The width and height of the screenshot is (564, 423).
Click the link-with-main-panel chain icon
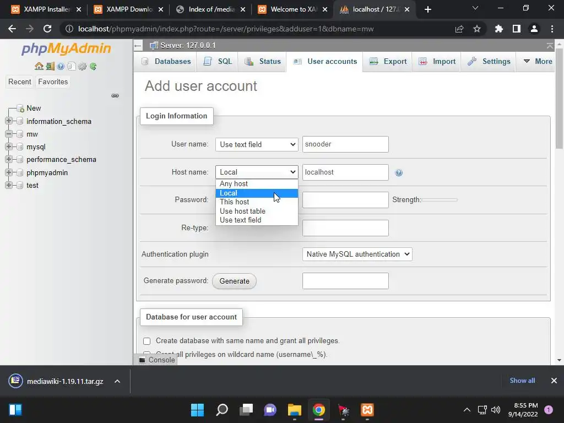[115, 96]
